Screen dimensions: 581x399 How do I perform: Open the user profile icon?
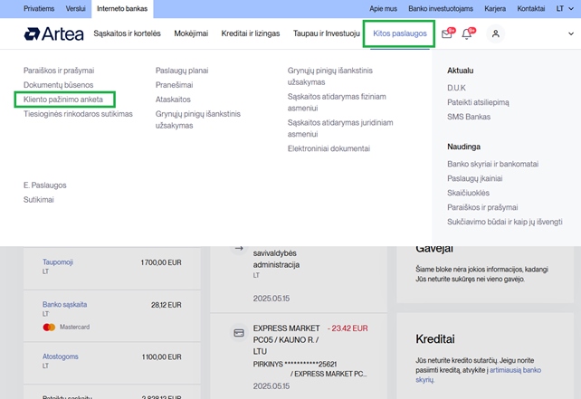coord(495,33)
